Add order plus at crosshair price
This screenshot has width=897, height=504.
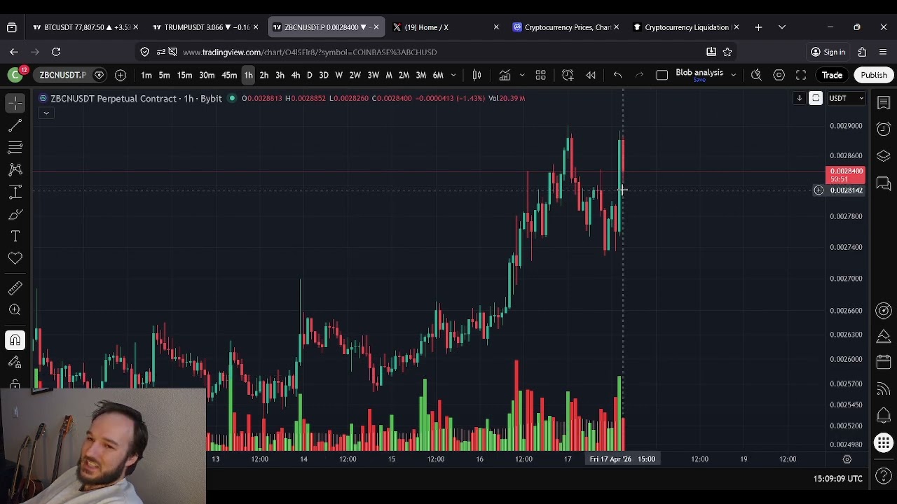click(x=819, y=190)
